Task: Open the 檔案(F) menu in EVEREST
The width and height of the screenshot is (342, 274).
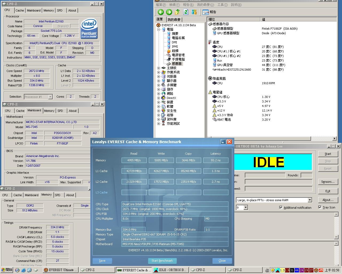Action: pyautogui.click(x=161, y=5)
